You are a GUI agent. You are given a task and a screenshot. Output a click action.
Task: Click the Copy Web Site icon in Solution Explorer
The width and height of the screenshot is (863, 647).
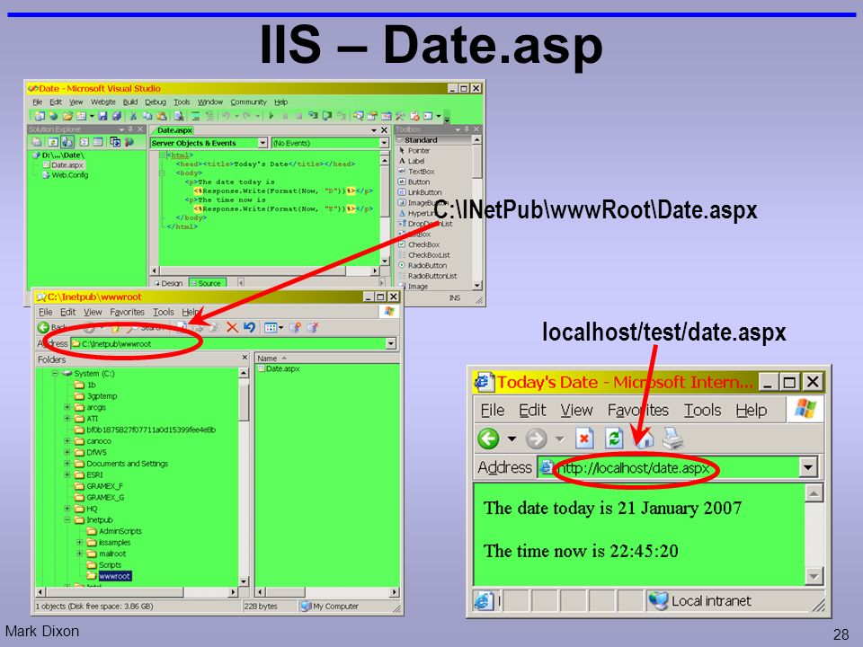tap(114, 142)
